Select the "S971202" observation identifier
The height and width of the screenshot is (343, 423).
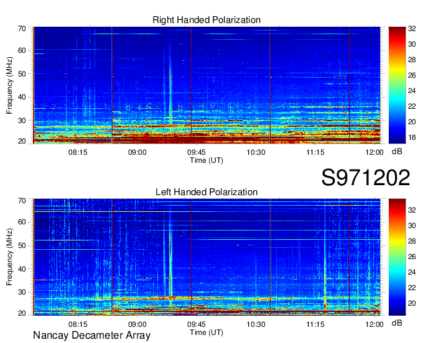[366, 178]
